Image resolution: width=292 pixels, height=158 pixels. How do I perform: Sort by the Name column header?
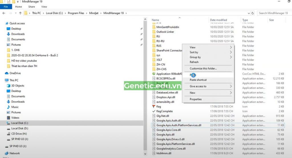click(155, 20)
